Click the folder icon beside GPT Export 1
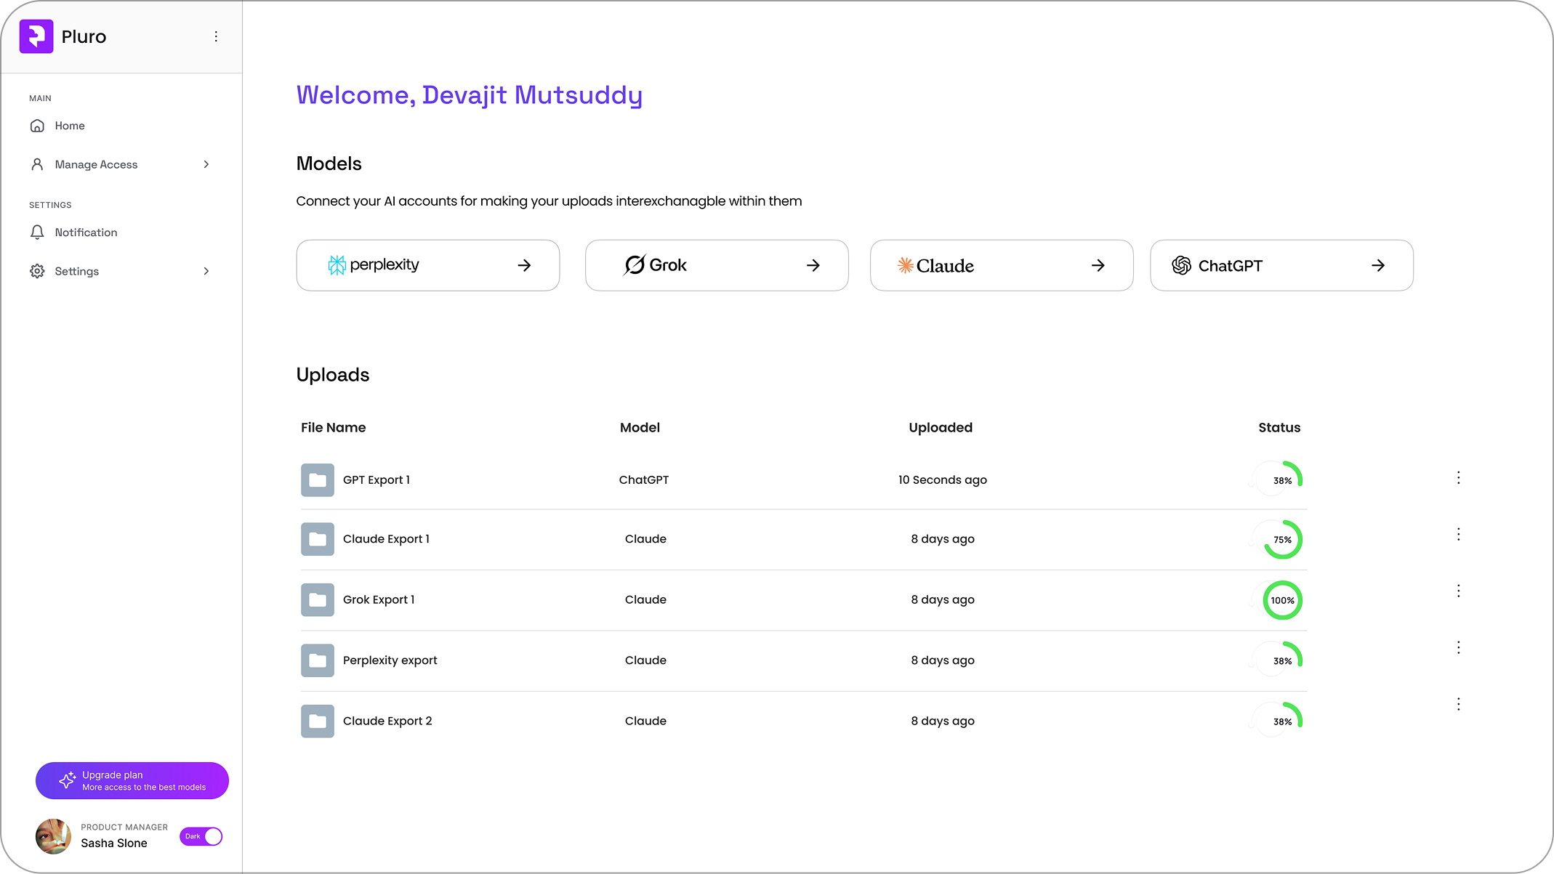Screen dimensions: 1554x874 tap(317, 480)
